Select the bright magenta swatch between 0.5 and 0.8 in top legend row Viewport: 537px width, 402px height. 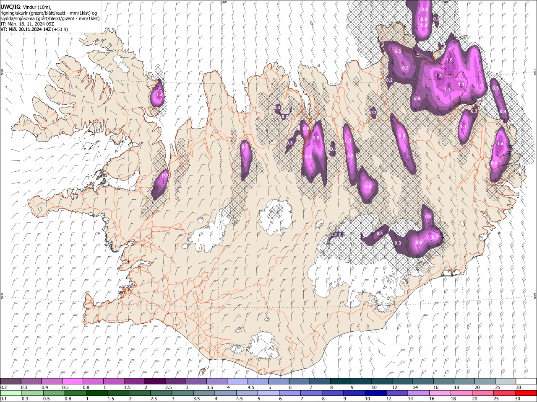pos(72,381)
